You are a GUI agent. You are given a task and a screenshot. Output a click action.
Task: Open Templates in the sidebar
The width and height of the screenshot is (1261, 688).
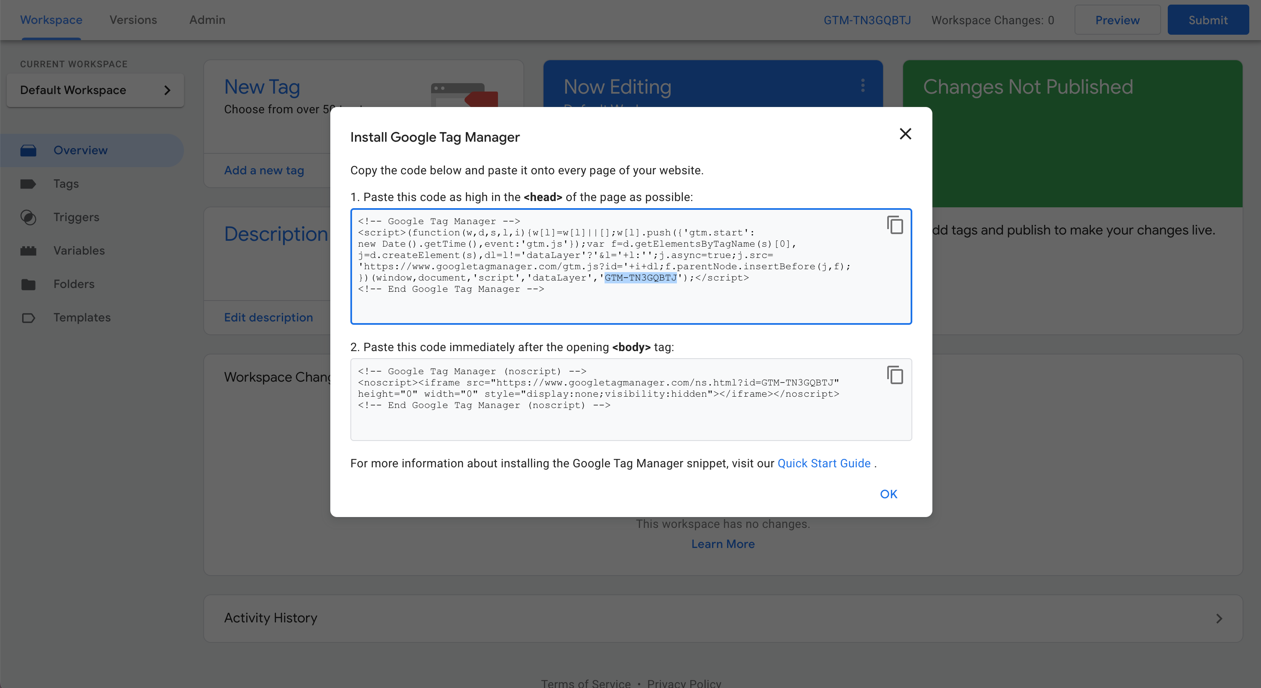coord(82,317)
